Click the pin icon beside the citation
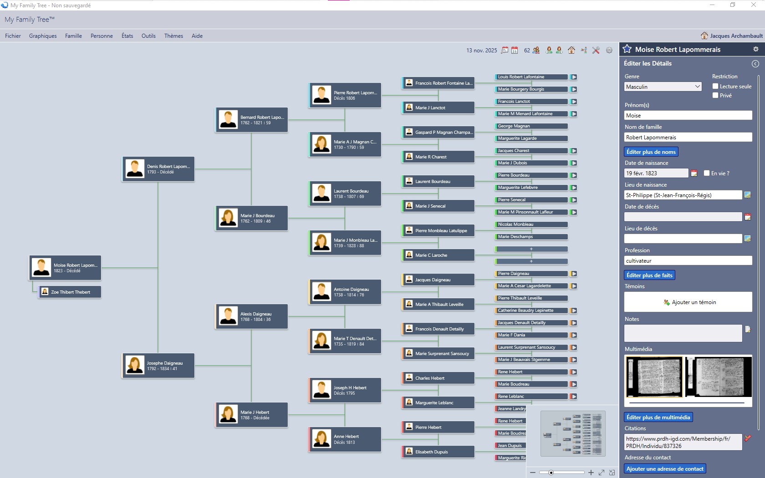Screen dimensions: 765x478 click(x=748, y=438)
